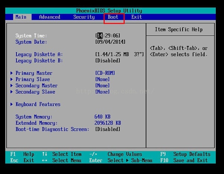Expand Secondary Slave sub-menu arrow
The width and height of the screenshot is (224, 174).
[x=12, y=92]
